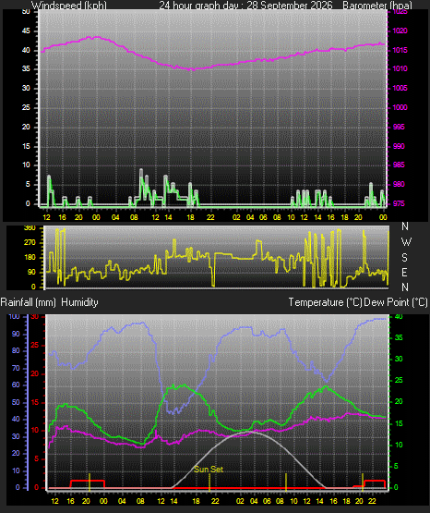
Task: Choose 990 on the barometer axis
Action: click(x=399, y=146)
